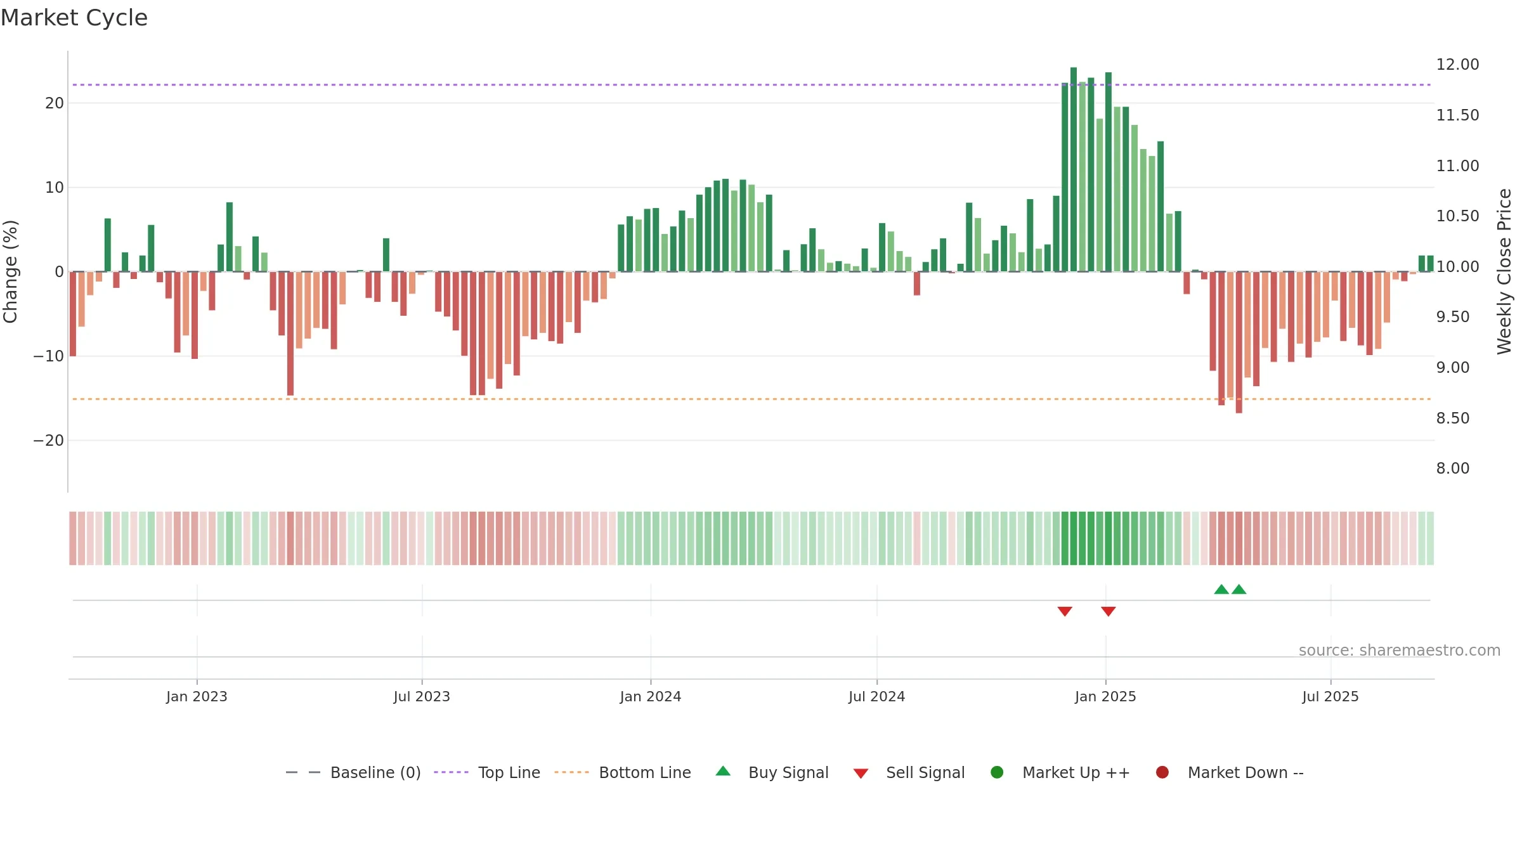Click the 20 change axis label

(x=55, y=103)
